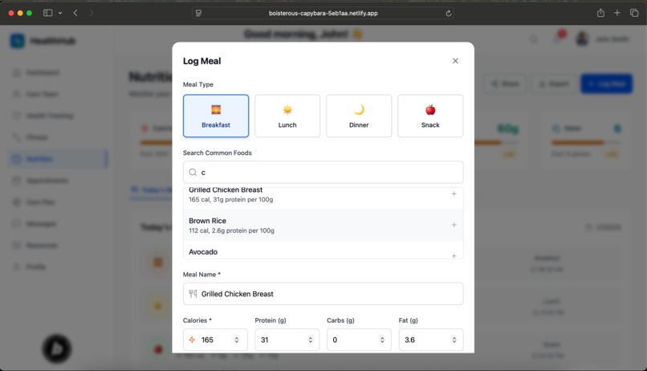Click the Meal Name input field
Screen dimensions: 647x371
pyautogui.click(x=323, y=294)
